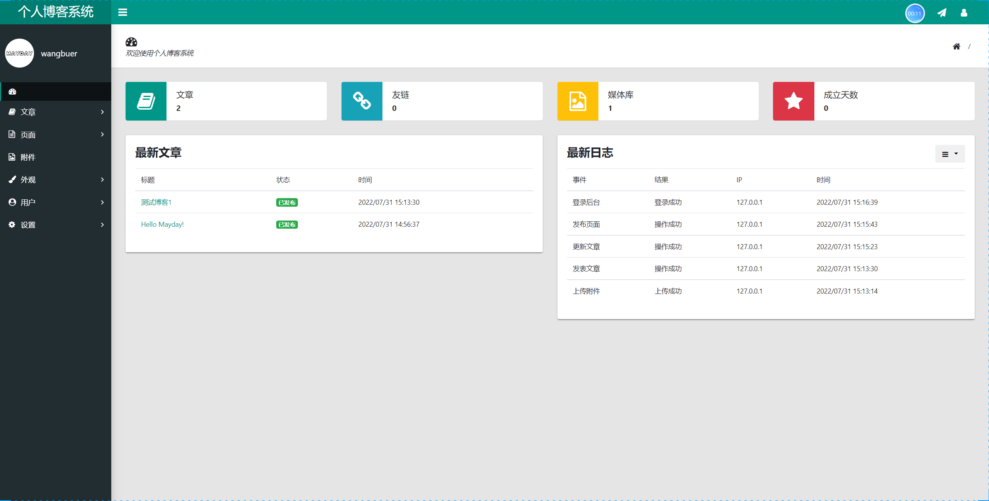Screen dimensions: 989x501
Task: Open the article 测试博客1
Action: 156,202
